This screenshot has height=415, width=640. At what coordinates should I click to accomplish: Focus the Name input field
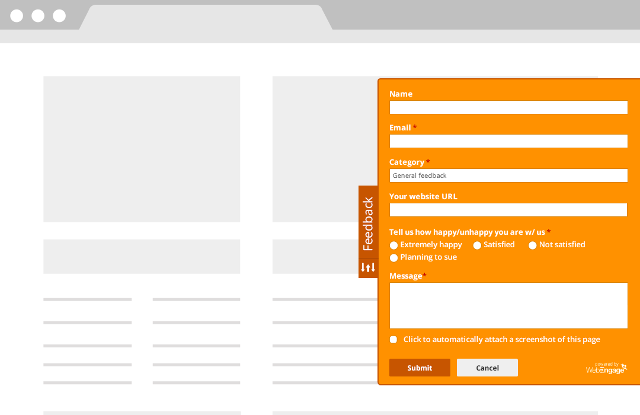click(x=508, y=107)
